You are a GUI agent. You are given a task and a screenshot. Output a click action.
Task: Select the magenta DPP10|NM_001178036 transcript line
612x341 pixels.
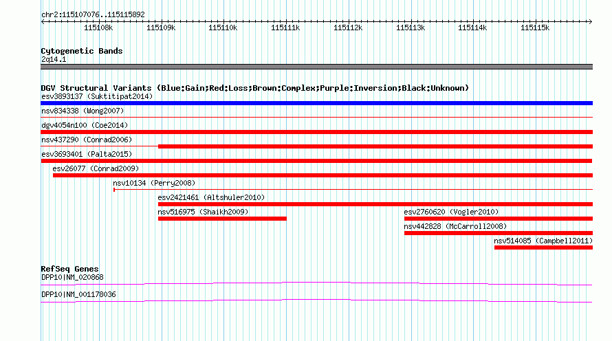click(316, 300)
